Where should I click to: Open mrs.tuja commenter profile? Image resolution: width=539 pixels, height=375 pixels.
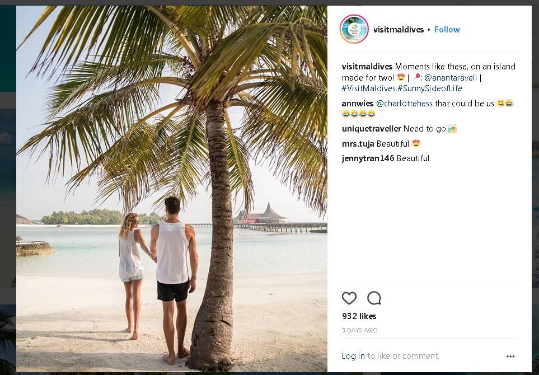(358, 144)
